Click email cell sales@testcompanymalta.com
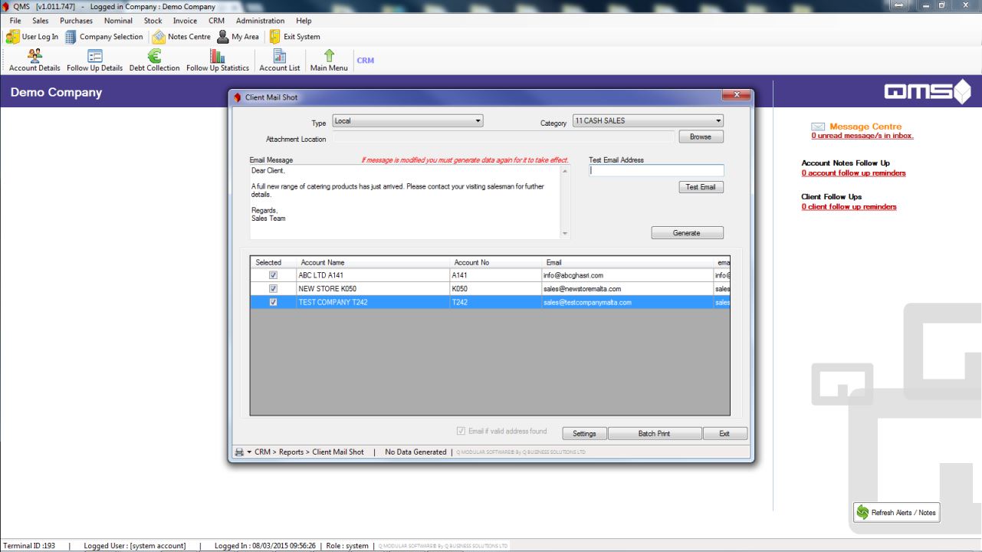The width and height of the screenshot is (982, 552). (626, 303)
